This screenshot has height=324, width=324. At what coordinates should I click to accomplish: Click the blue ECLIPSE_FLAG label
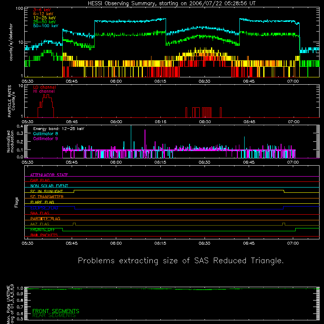coord(44,208)
